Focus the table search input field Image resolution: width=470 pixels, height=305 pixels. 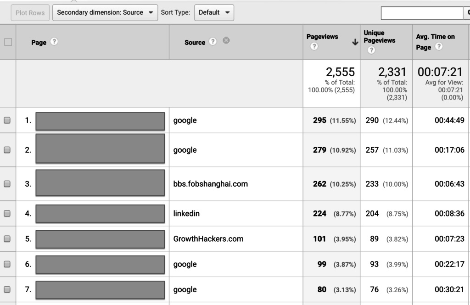point(422,13)
